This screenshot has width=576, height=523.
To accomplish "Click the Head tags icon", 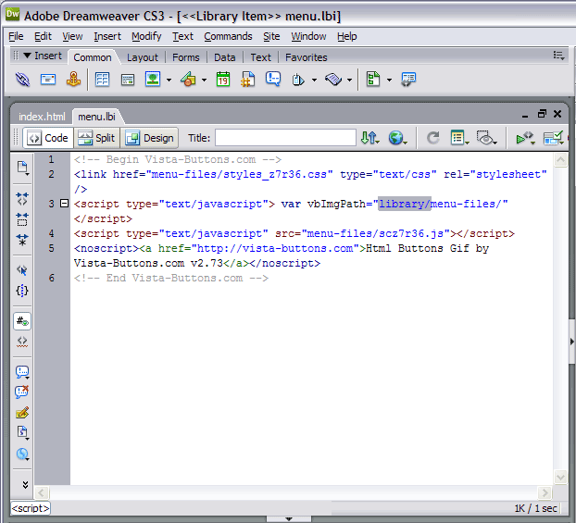I will pos(298,80).
